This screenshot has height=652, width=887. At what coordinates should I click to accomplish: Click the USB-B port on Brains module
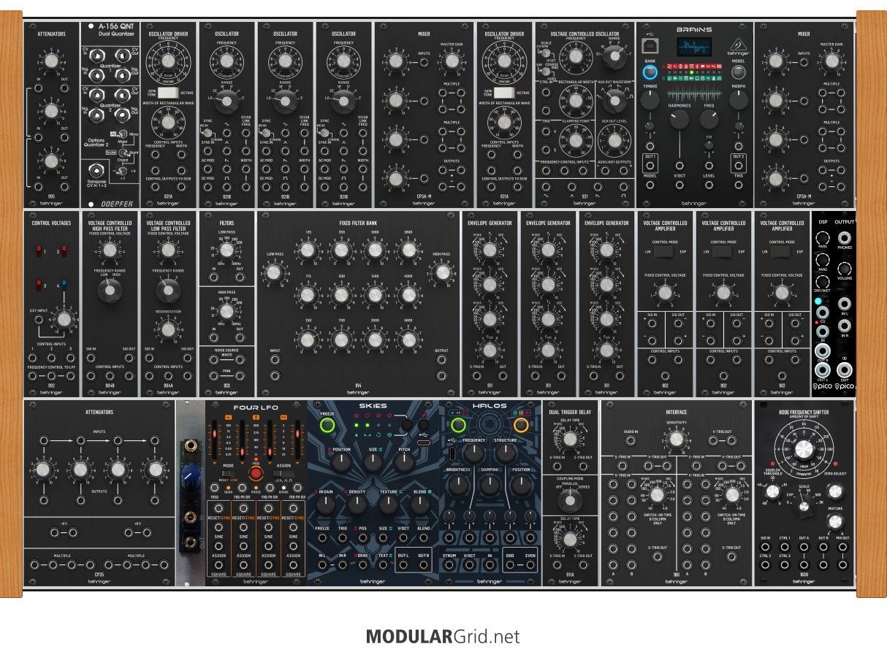tap(650, 46)
